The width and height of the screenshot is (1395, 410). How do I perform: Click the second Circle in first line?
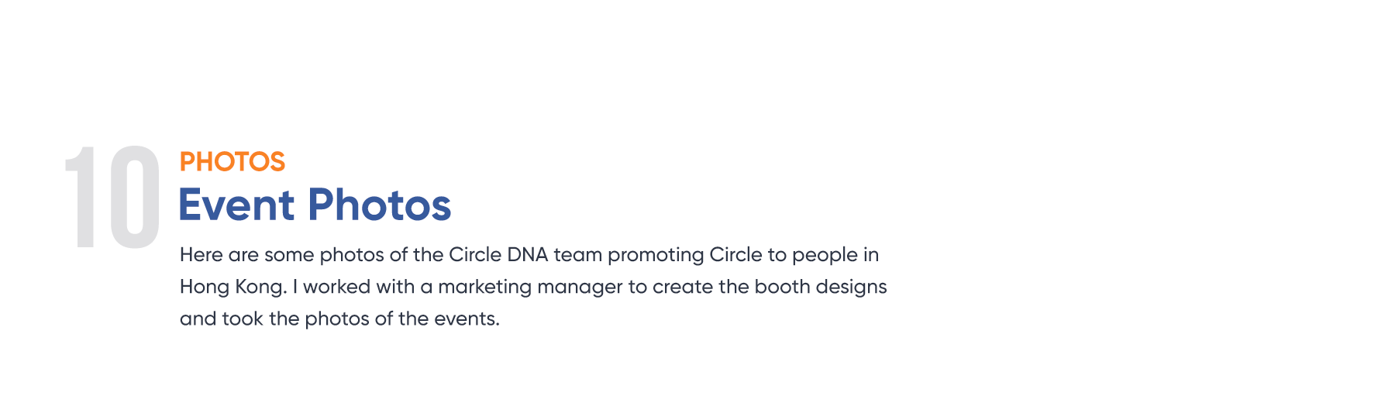point(736,255)
